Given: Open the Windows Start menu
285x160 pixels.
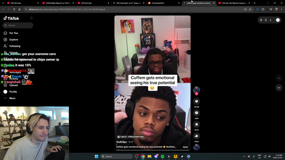Looking at the screenshot, I should tap(97, 156).
